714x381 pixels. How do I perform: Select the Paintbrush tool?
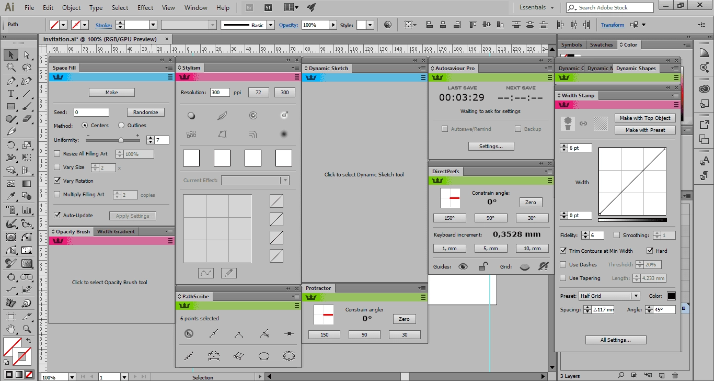pos(27,106)
